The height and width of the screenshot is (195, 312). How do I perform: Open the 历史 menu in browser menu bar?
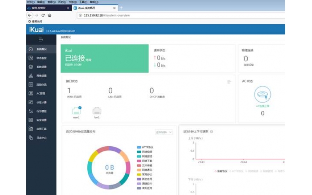tap(61, 2)
